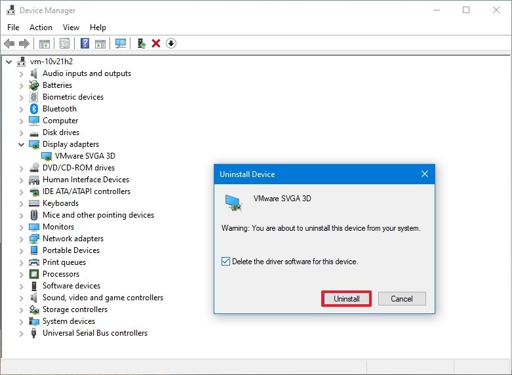Image resolution: width=512 pixels, height=375 pixels.
Task: Click the Mice and other pointing devices icon
Action: (x=34, y=215)
